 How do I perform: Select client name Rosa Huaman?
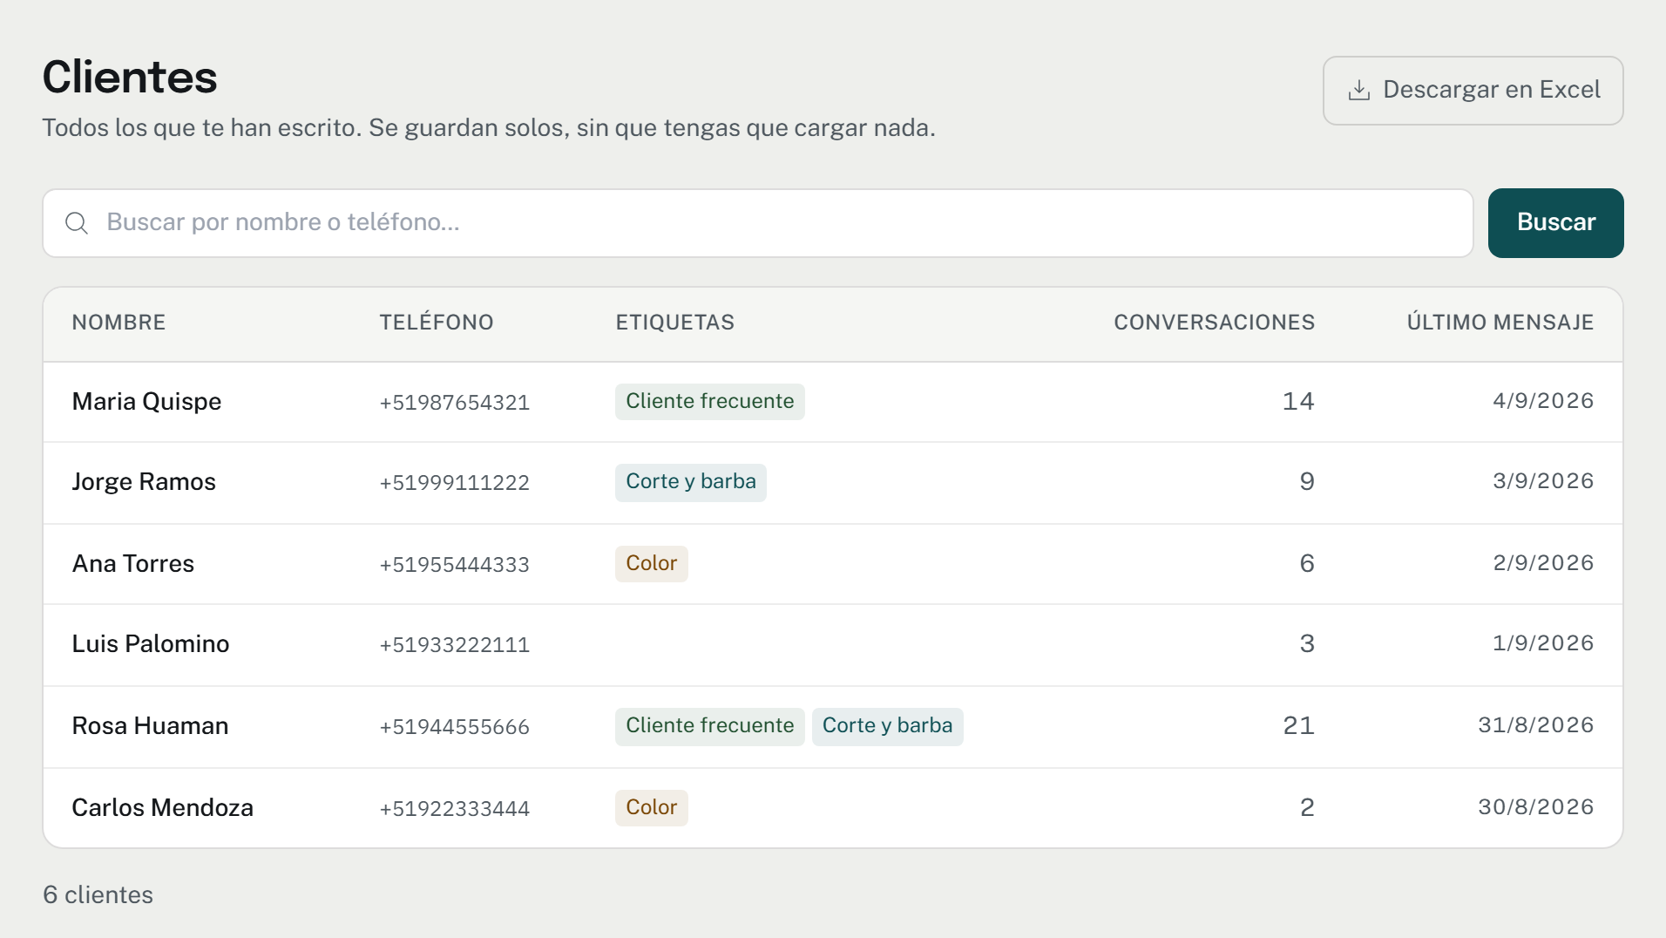(150, 726)
